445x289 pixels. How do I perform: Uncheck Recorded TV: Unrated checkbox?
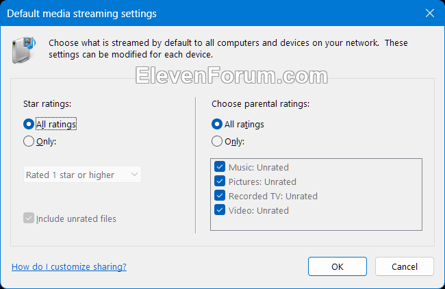click(220, 196)
